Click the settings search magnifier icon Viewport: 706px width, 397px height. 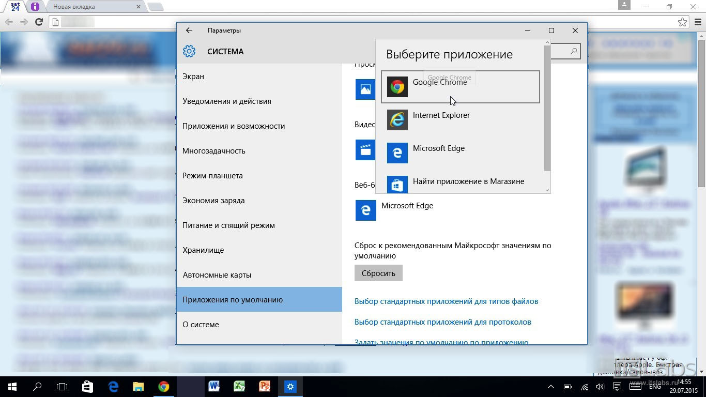pos(574,51)
